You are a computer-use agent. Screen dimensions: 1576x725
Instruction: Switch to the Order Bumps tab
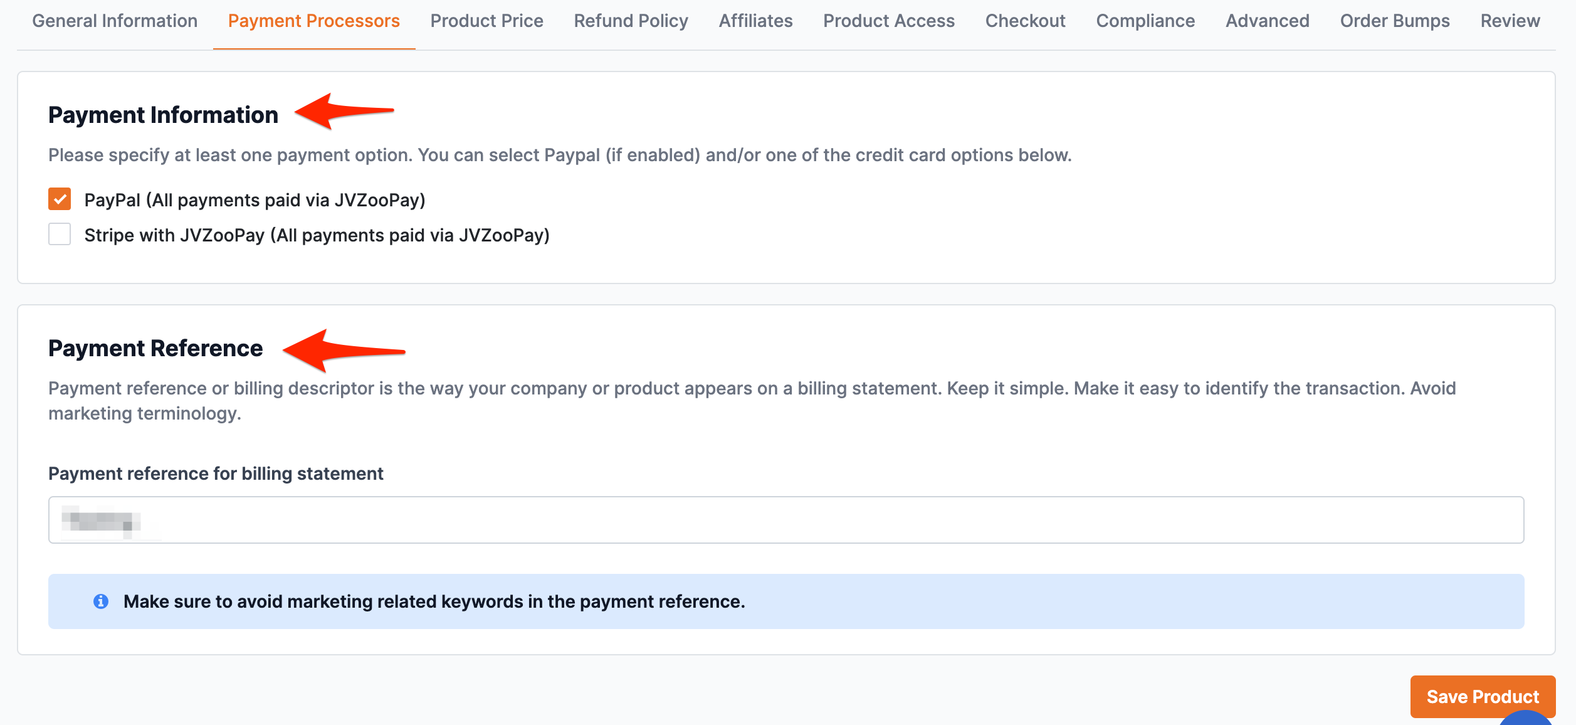coord(1395,21)
